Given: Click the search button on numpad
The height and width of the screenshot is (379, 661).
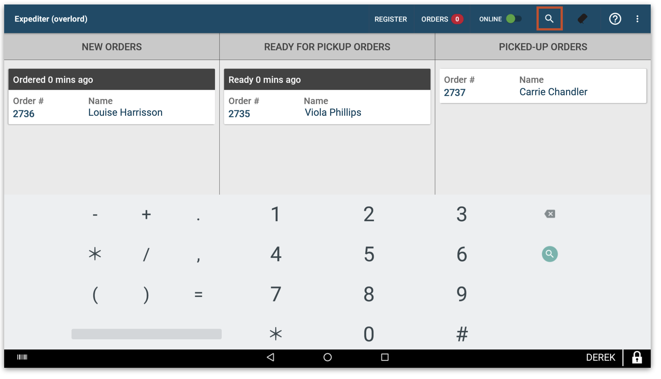Looking at the screenshot, I should [x=550, y=254].
